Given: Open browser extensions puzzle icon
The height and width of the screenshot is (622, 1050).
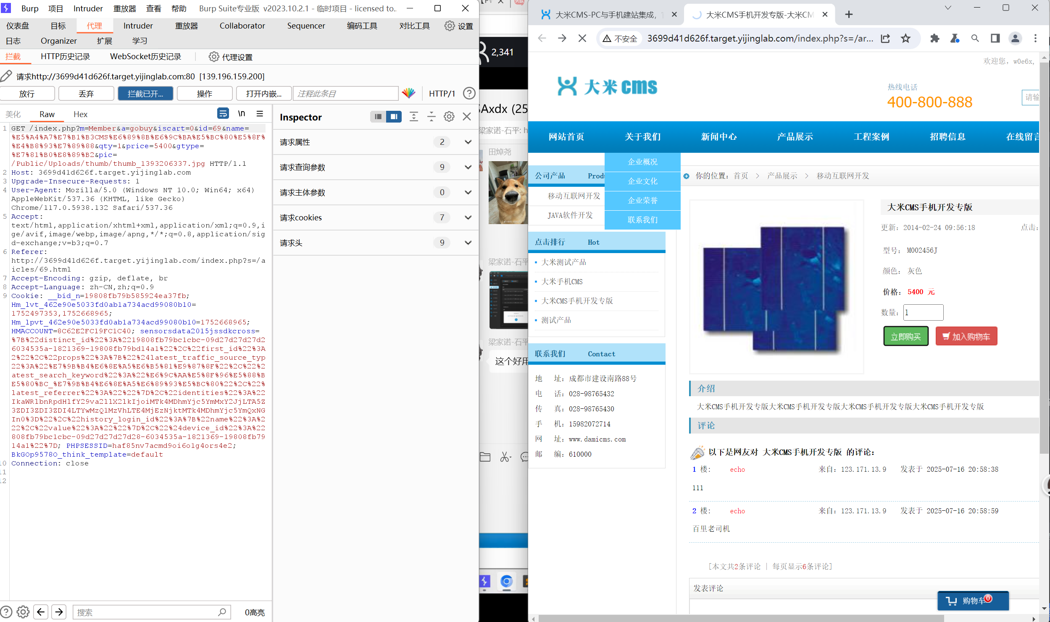Looking at the screenshot, I should coord(934,38).
